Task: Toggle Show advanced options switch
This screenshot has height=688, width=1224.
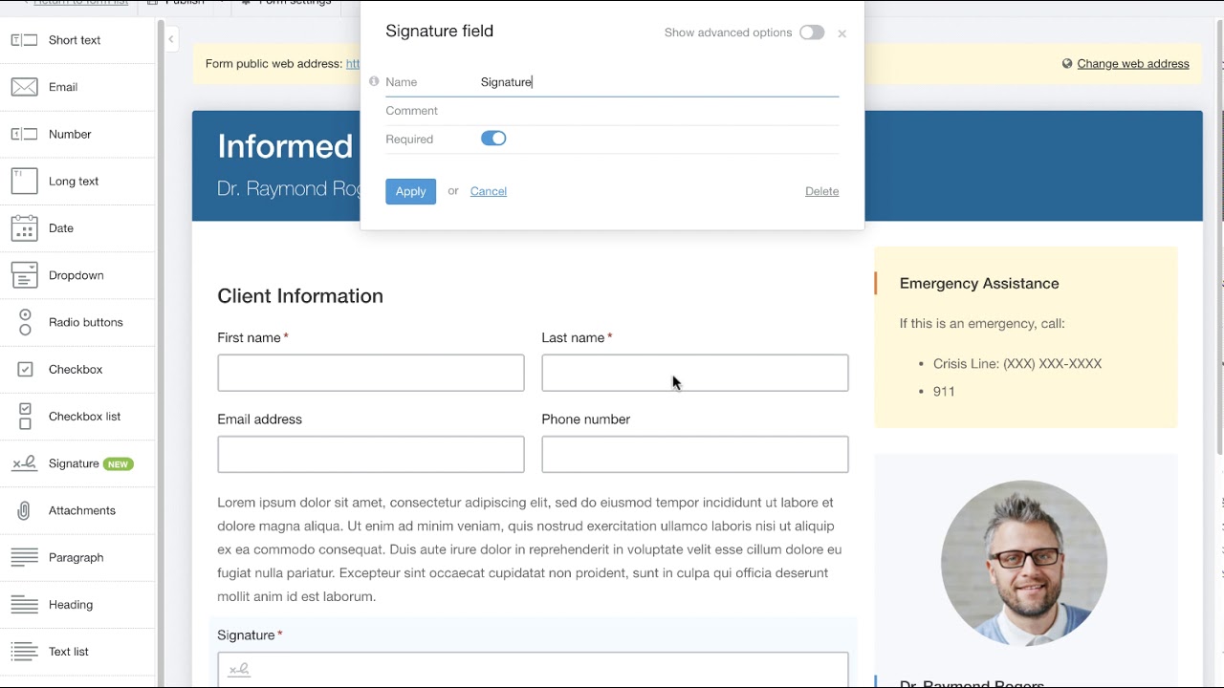Action: coord(812,32)
